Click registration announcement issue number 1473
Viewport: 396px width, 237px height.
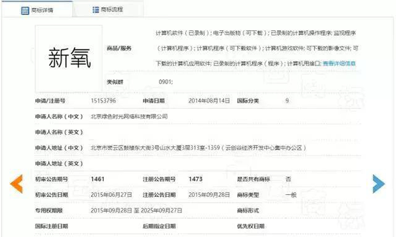pyautogui.click(x=195, y=179)
